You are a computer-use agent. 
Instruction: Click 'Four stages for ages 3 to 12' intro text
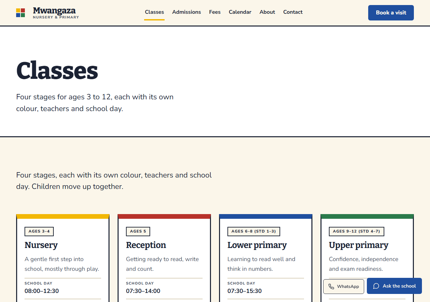(x=95, y=103)
